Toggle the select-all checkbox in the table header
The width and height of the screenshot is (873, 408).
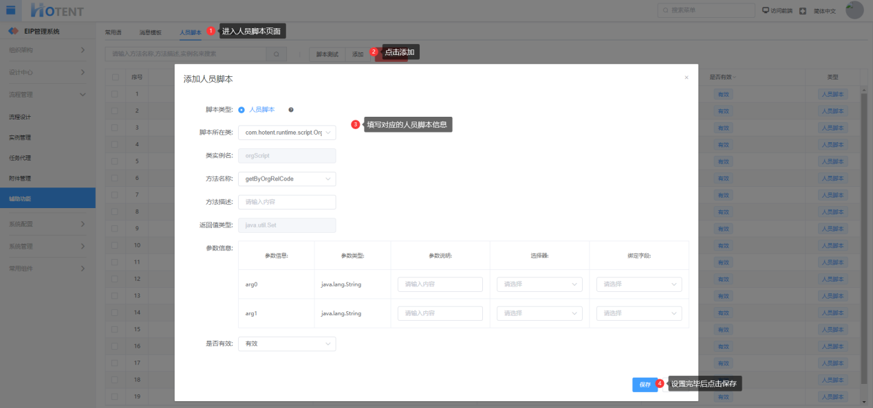(115, 77)
